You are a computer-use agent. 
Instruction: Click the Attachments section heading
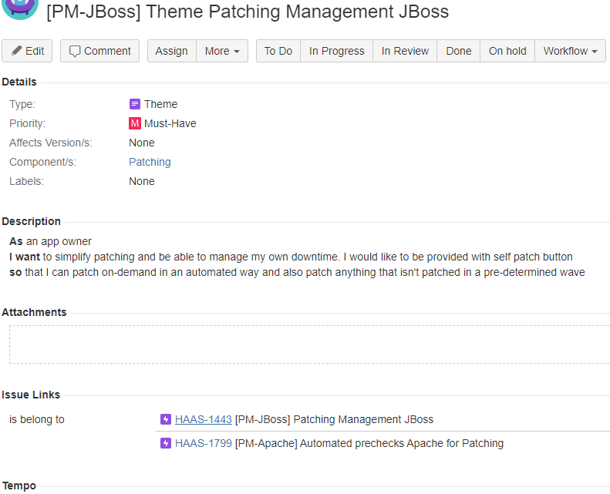[x=34, y=312]
